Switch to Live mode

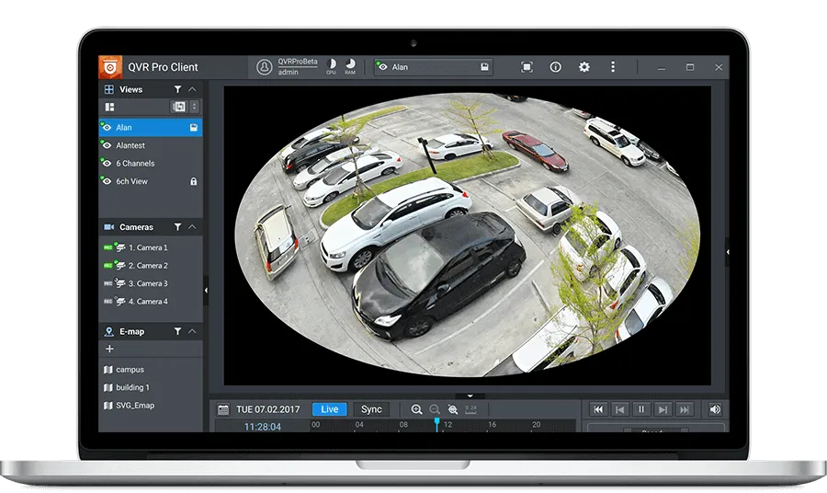[330, 409]
